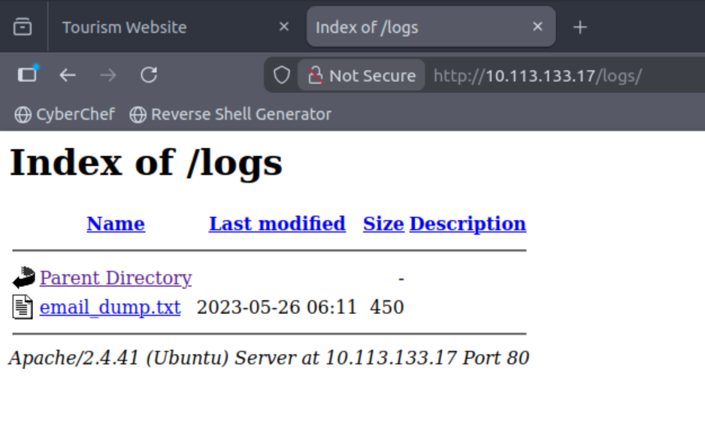This screenshot has width=705, height=444.
Task: Close the Tourism Website tab
Action: 283,27
